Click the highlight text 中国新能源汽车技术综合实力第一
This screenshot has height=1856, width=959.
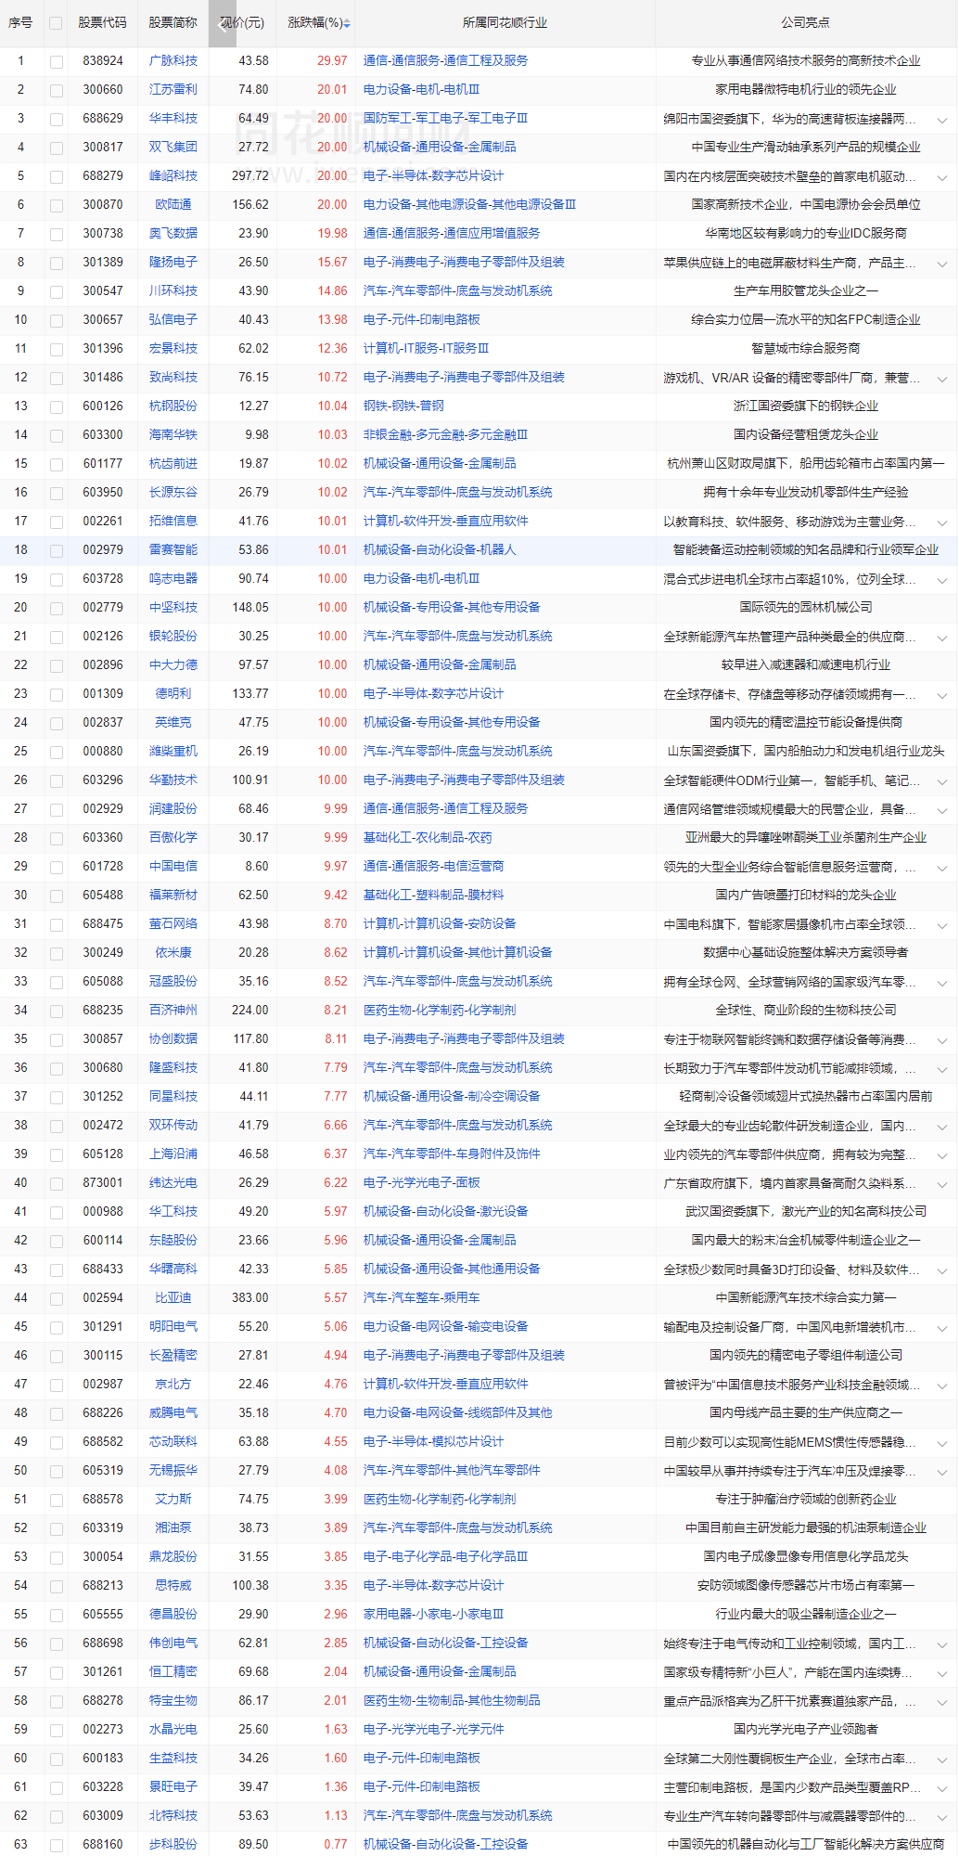click(x=806, y=1297)
